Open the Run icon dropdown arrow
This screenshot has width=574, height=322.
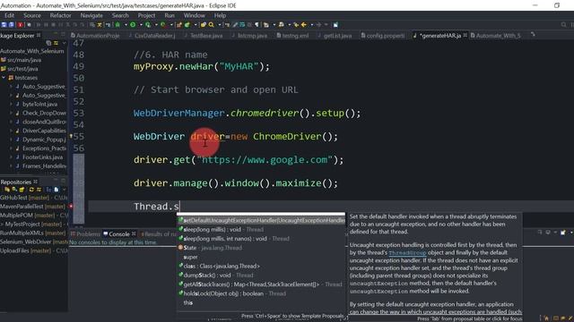click(141, 25)
